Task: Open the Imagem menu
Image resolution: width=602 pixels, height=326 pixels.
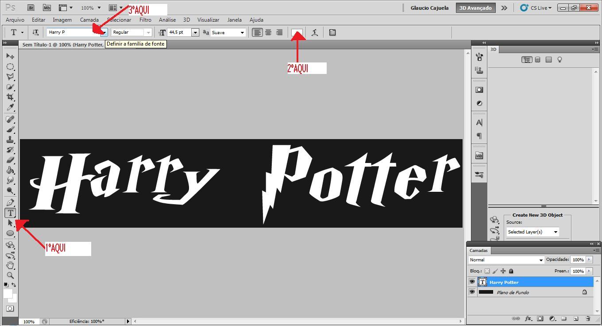Action: (62, 20)
